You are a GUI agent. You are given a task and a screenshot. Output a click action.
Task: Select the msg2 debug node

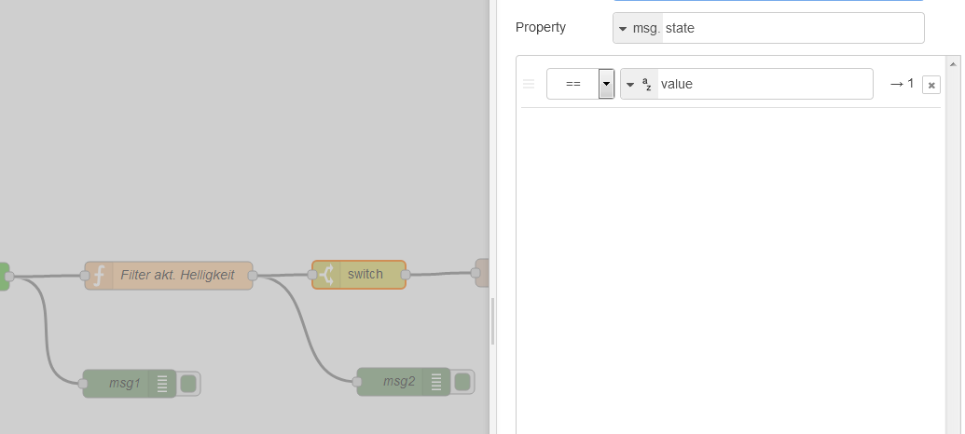click(403, 382)
